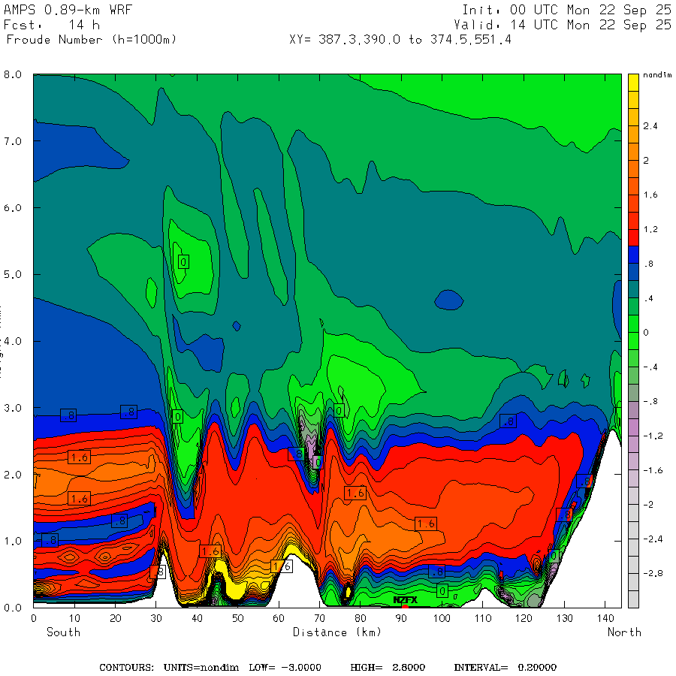The height and width of the screenshot is (676, 676).
Task: Click the color bar label '-2.8'
Action: [x=653, y=573]
